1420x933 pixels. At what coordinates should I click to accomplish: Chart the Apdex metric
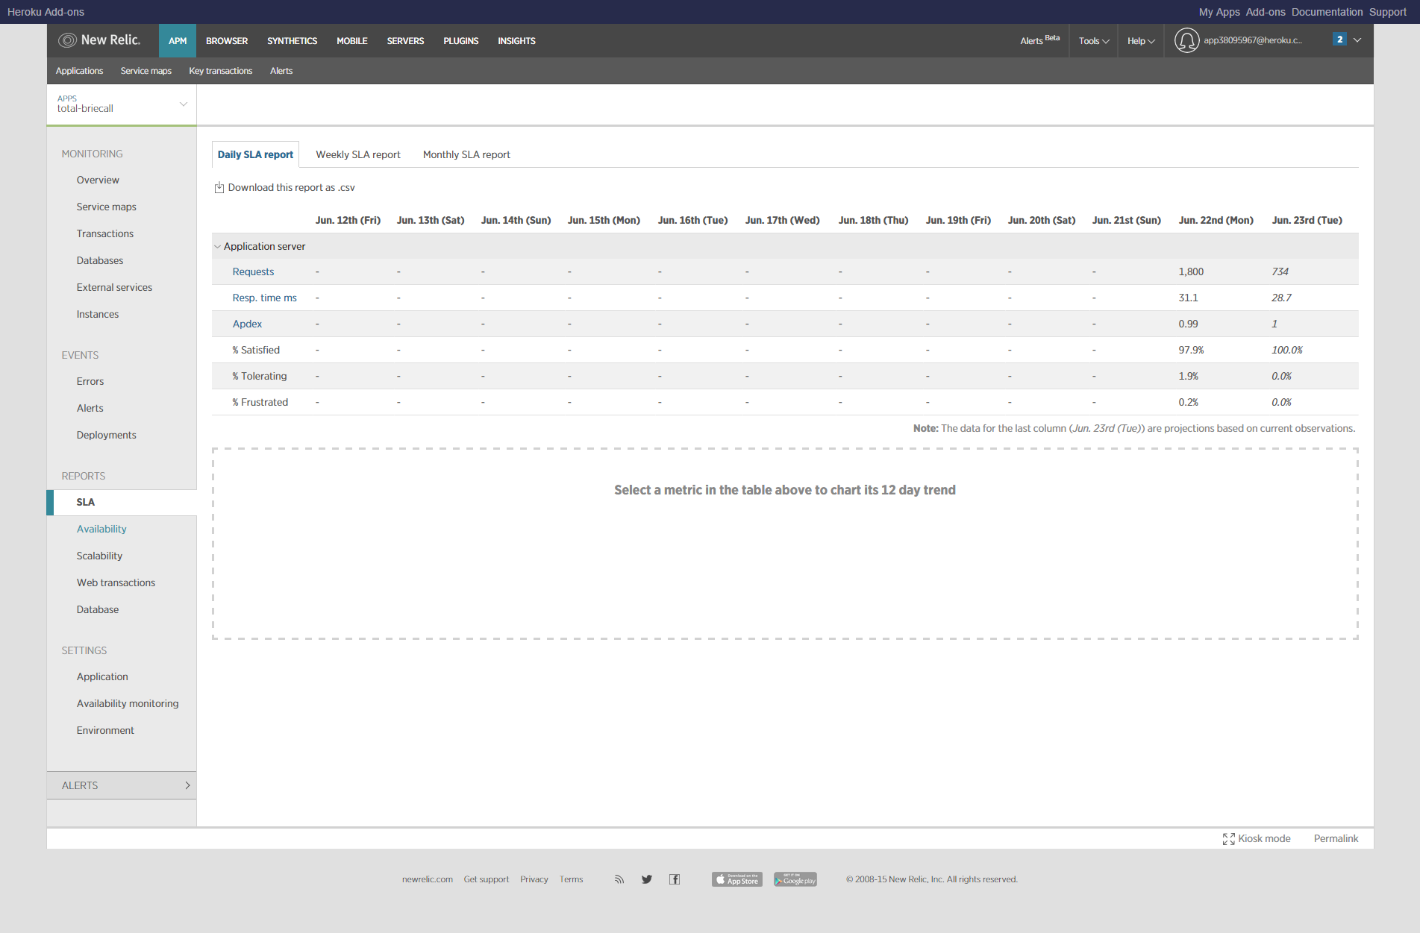pos(247,324)
